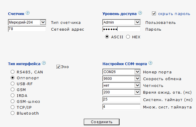Open the Admin user dropdown
Screen dimensions: 196x127
[x=121, y=22]
